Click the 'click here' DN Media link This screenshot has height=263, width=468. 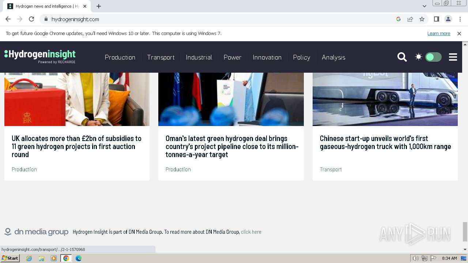(251, 232)
